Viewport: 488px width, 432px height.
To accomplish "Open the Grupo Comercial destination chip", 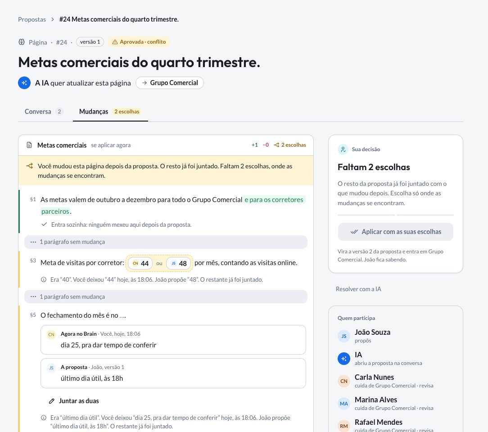I will [170, 83].
